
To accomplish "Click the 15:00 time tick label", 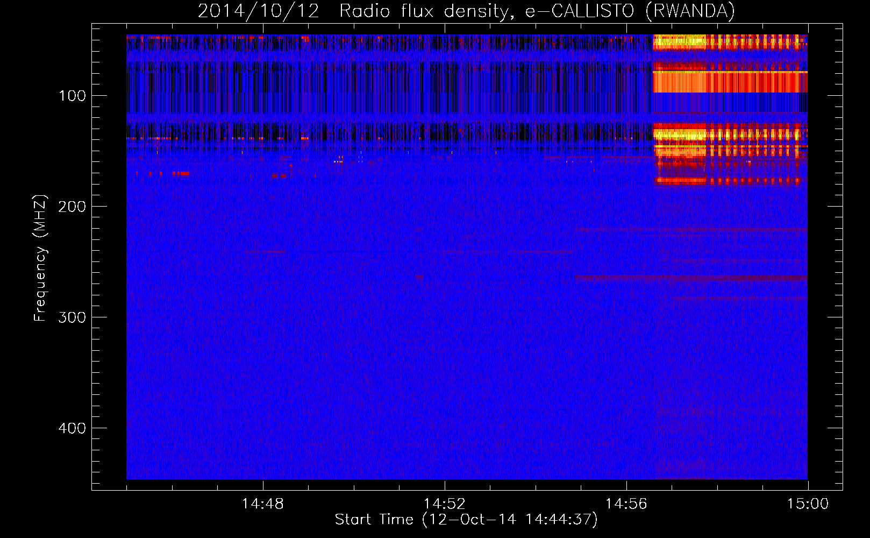I will tap(808, 504).
